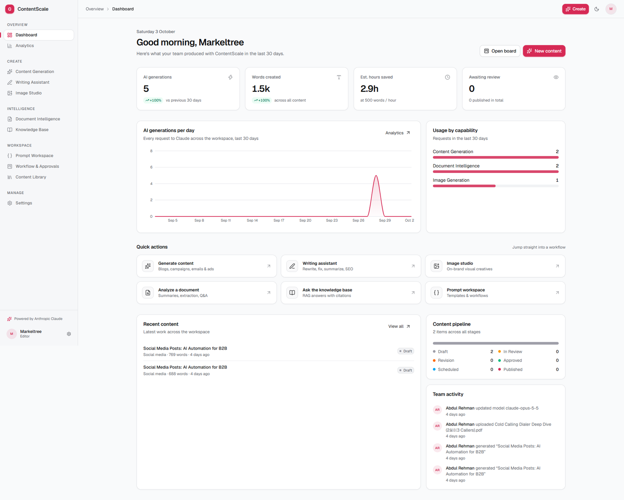Click the clock icon on Est. hours saved

tap(448, 77)
